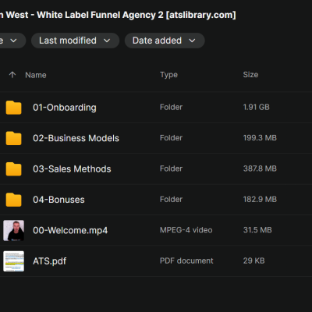Click the MPEG-4 video type label
The height and width of the screenshot is (312, 312).
[x=186, y=230]
